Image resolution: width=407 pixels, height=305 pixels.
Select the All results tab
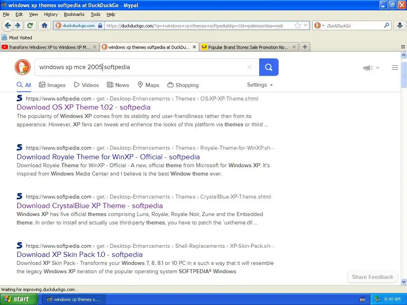[x=24, y=85]
